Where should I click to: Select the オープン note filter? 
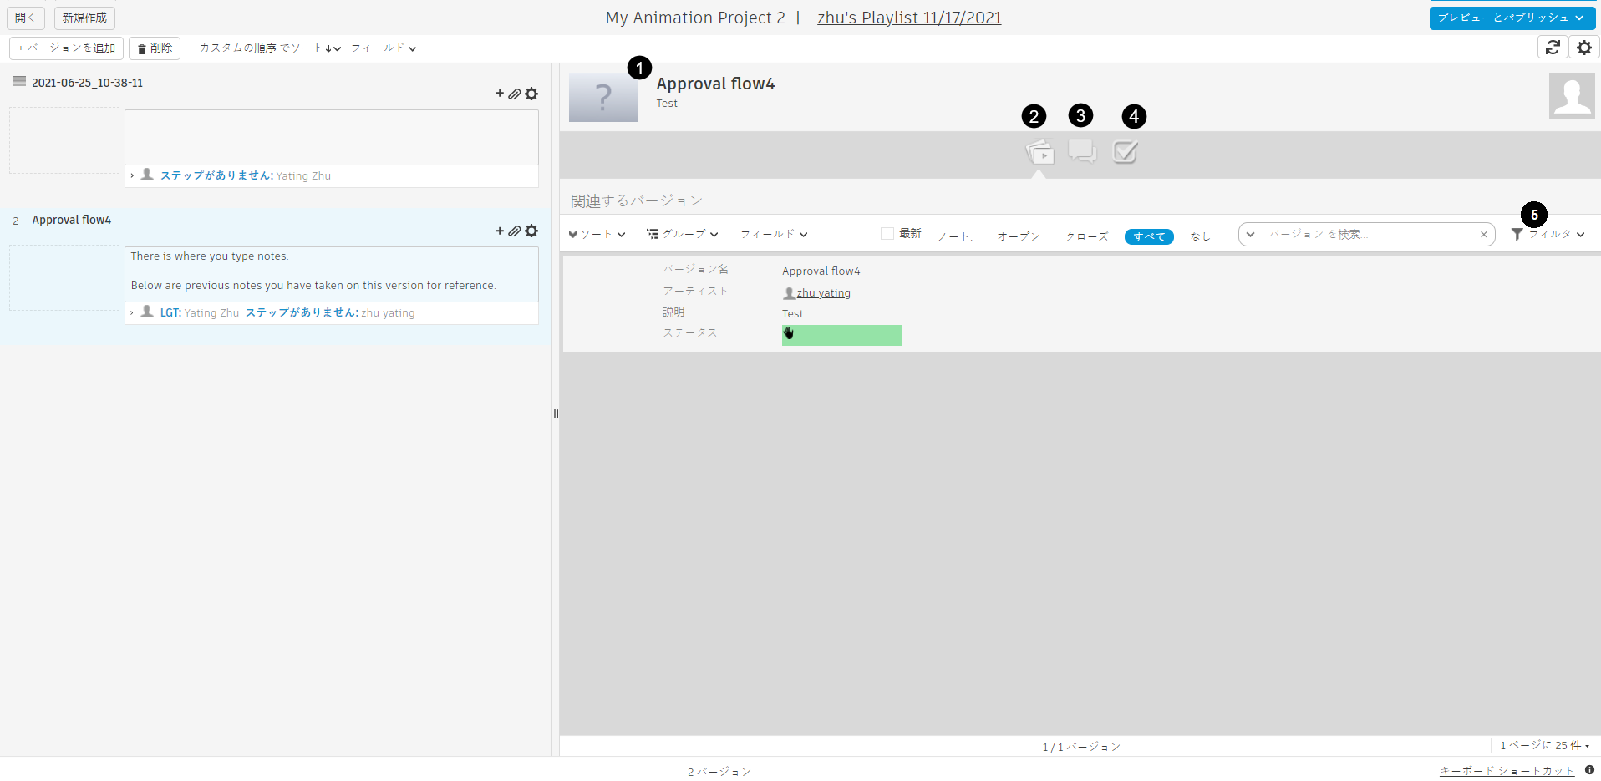[1019, 236]
